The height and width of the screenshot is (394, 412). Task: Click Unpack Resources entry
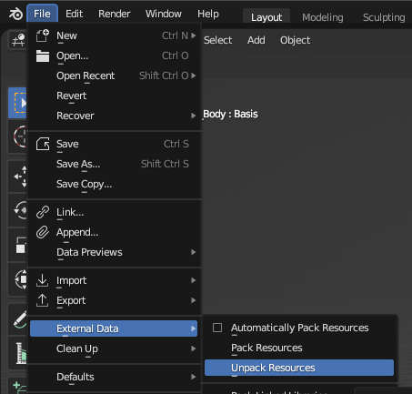pos(299,368)
